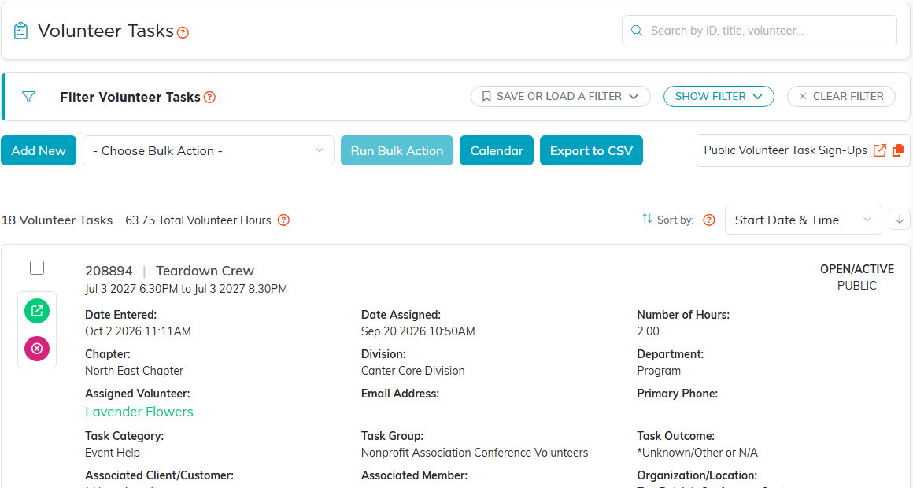Click Clear Filter button
Viewport: 913px width, 488px height.
tap(841, 97)
